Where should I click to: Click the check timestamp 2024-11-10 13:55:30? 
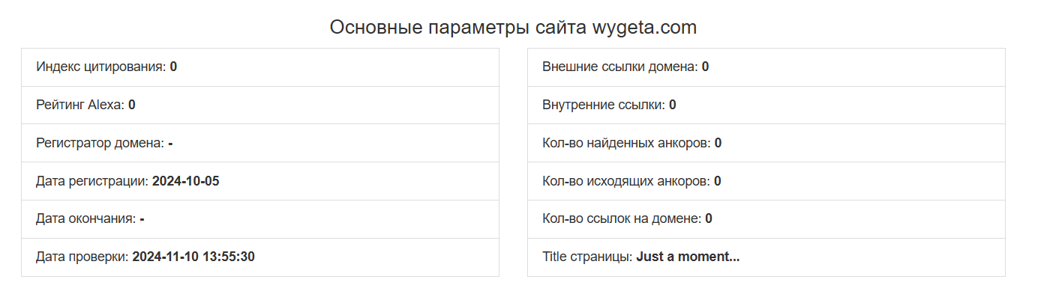pos(193,257)
